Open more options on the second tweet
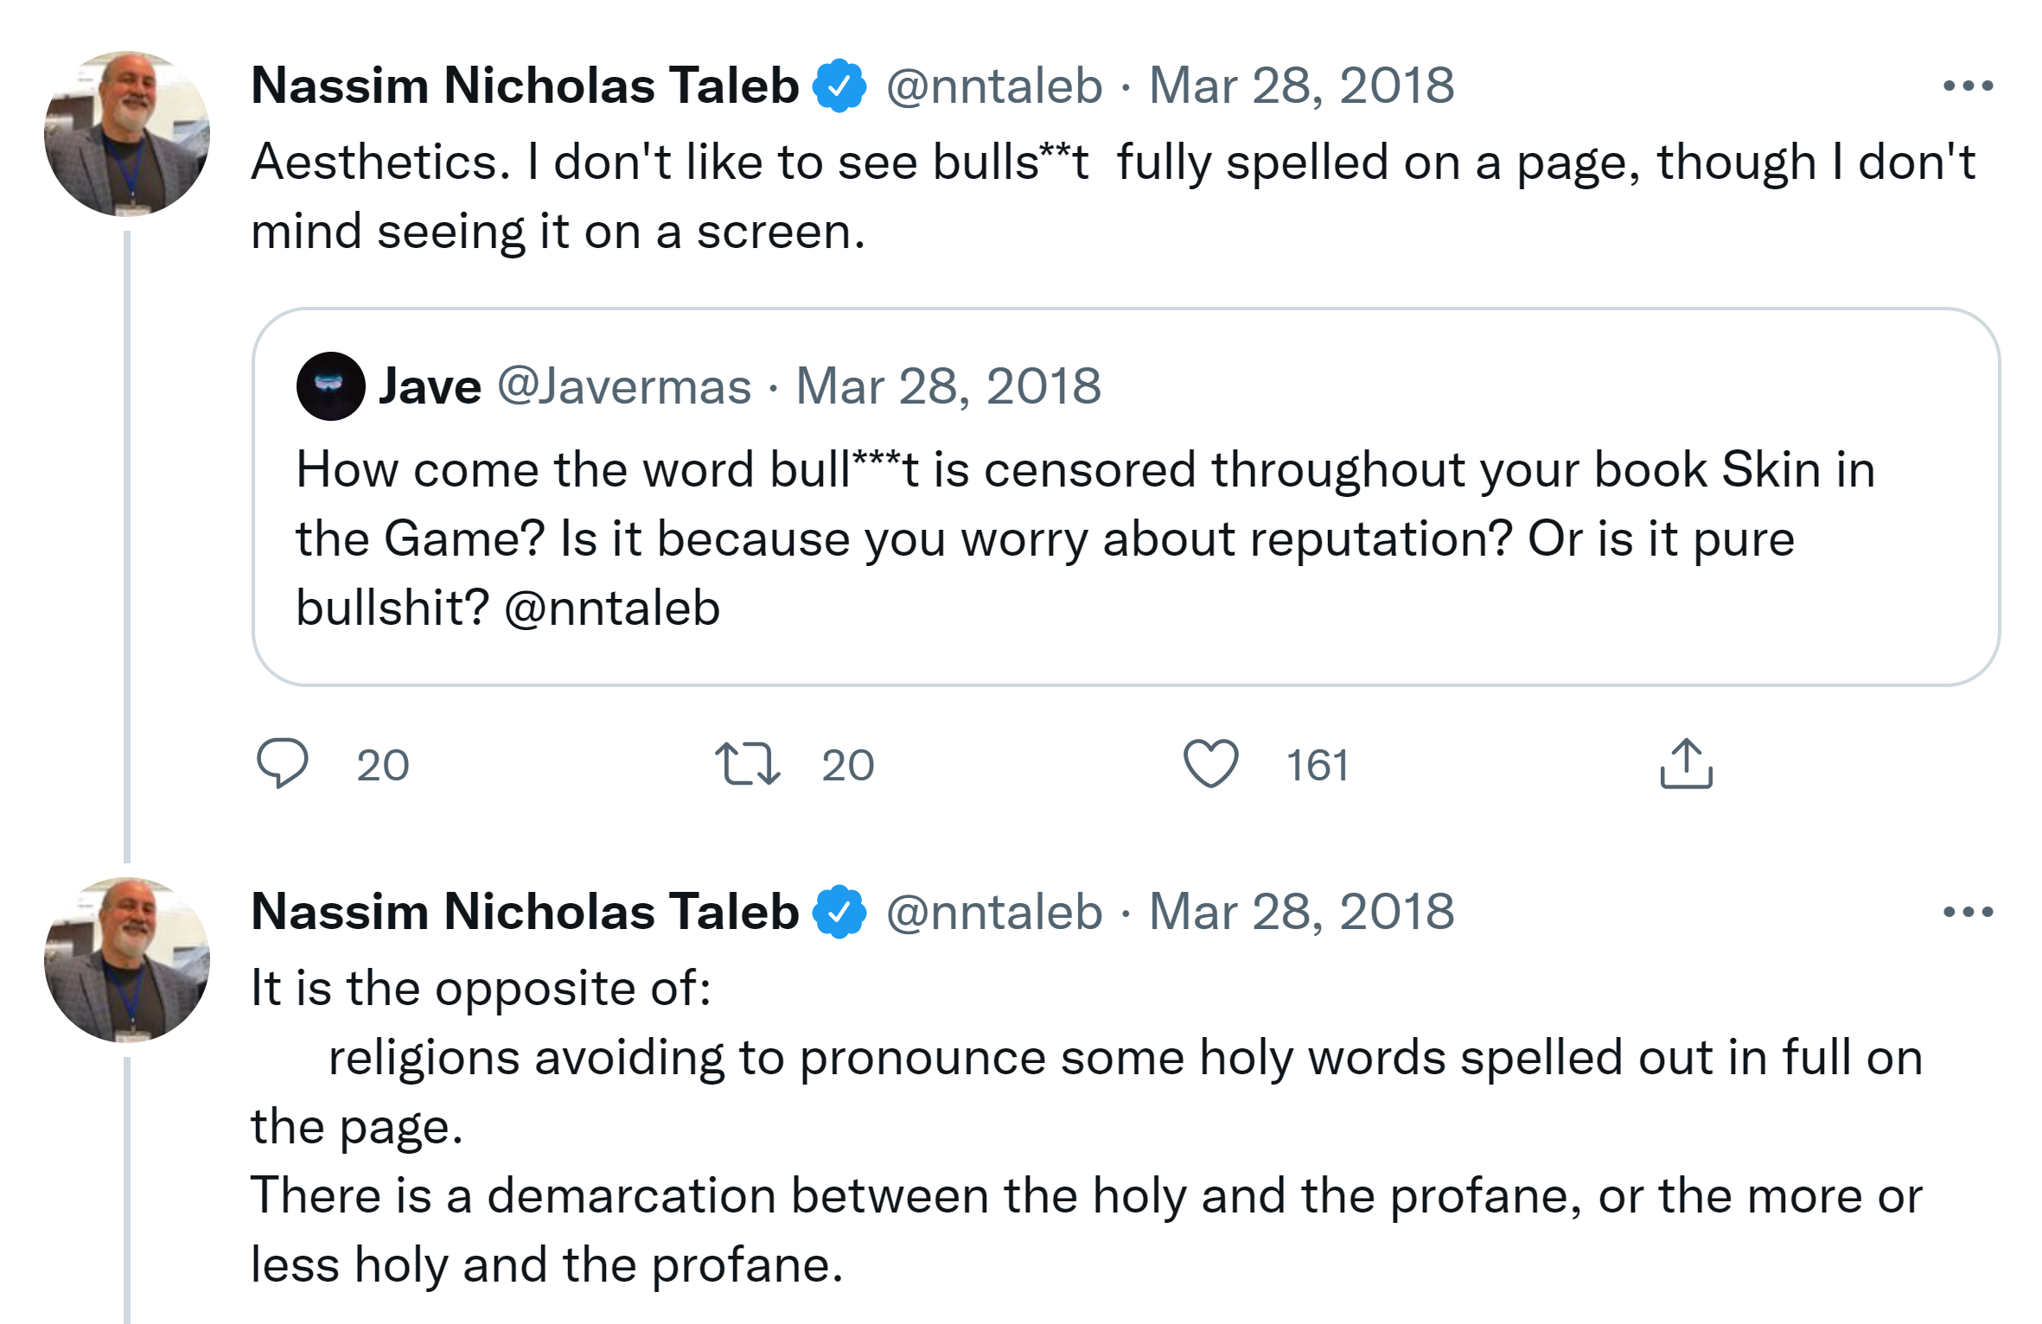The height and width of the screenshot is (1324, 2042). pyautogui.click(x=1968, y=912)
